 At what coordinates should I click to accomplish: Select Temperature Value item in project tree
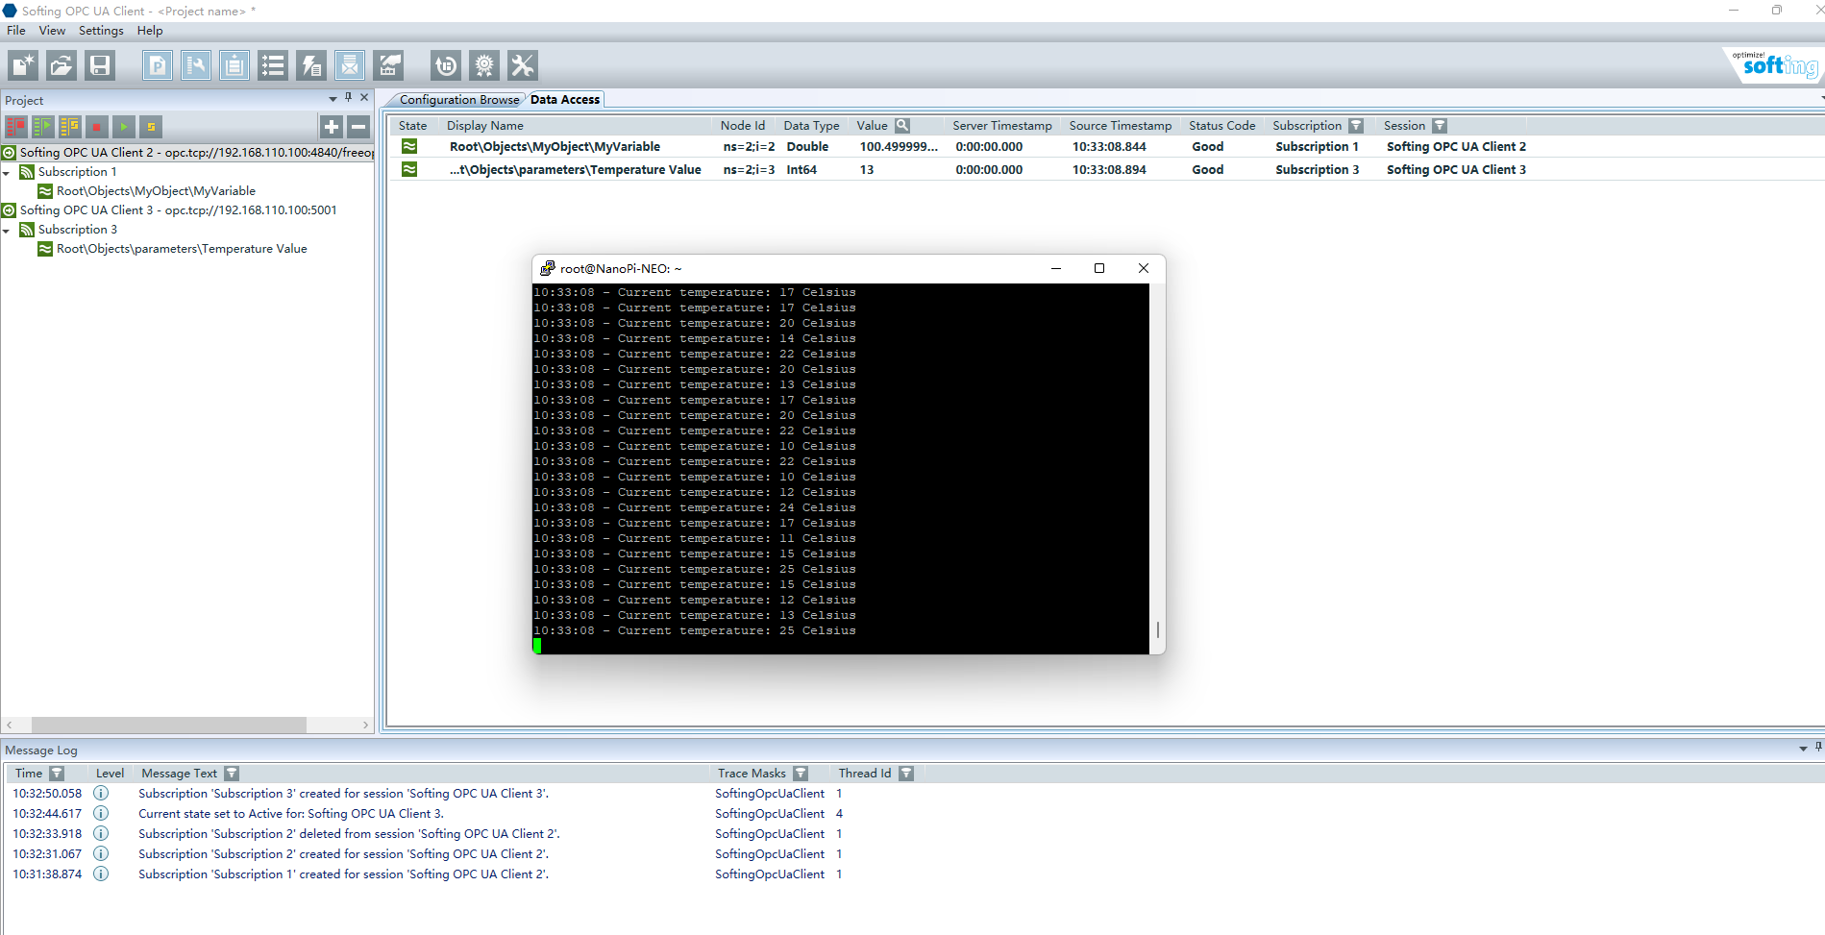coord(182,249)
